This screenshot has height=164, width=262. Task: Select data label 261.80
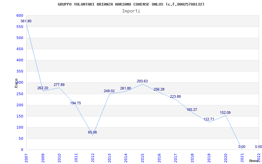pos(125,88)
